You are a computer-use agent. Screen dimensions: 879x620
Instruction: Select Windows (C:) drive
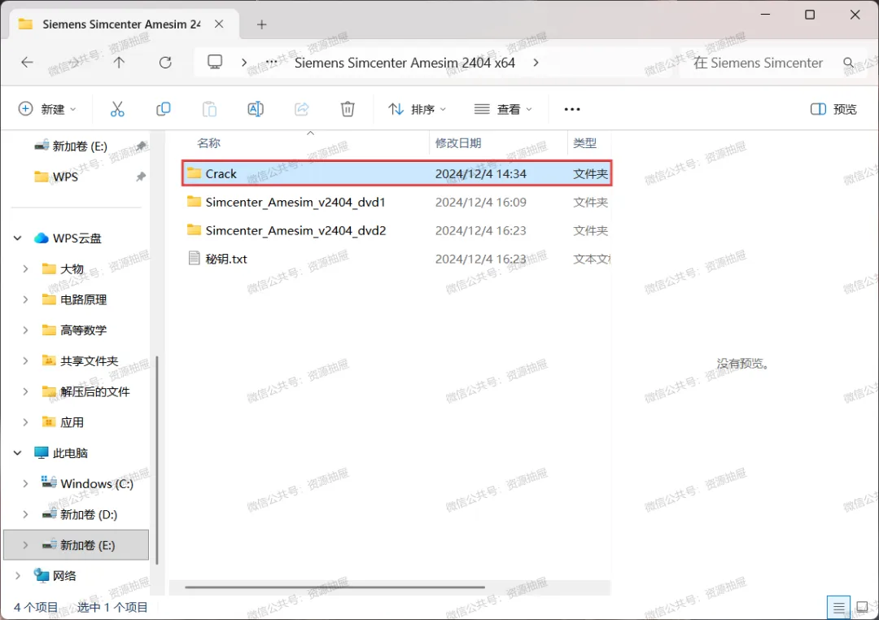(x=97, y=484)
